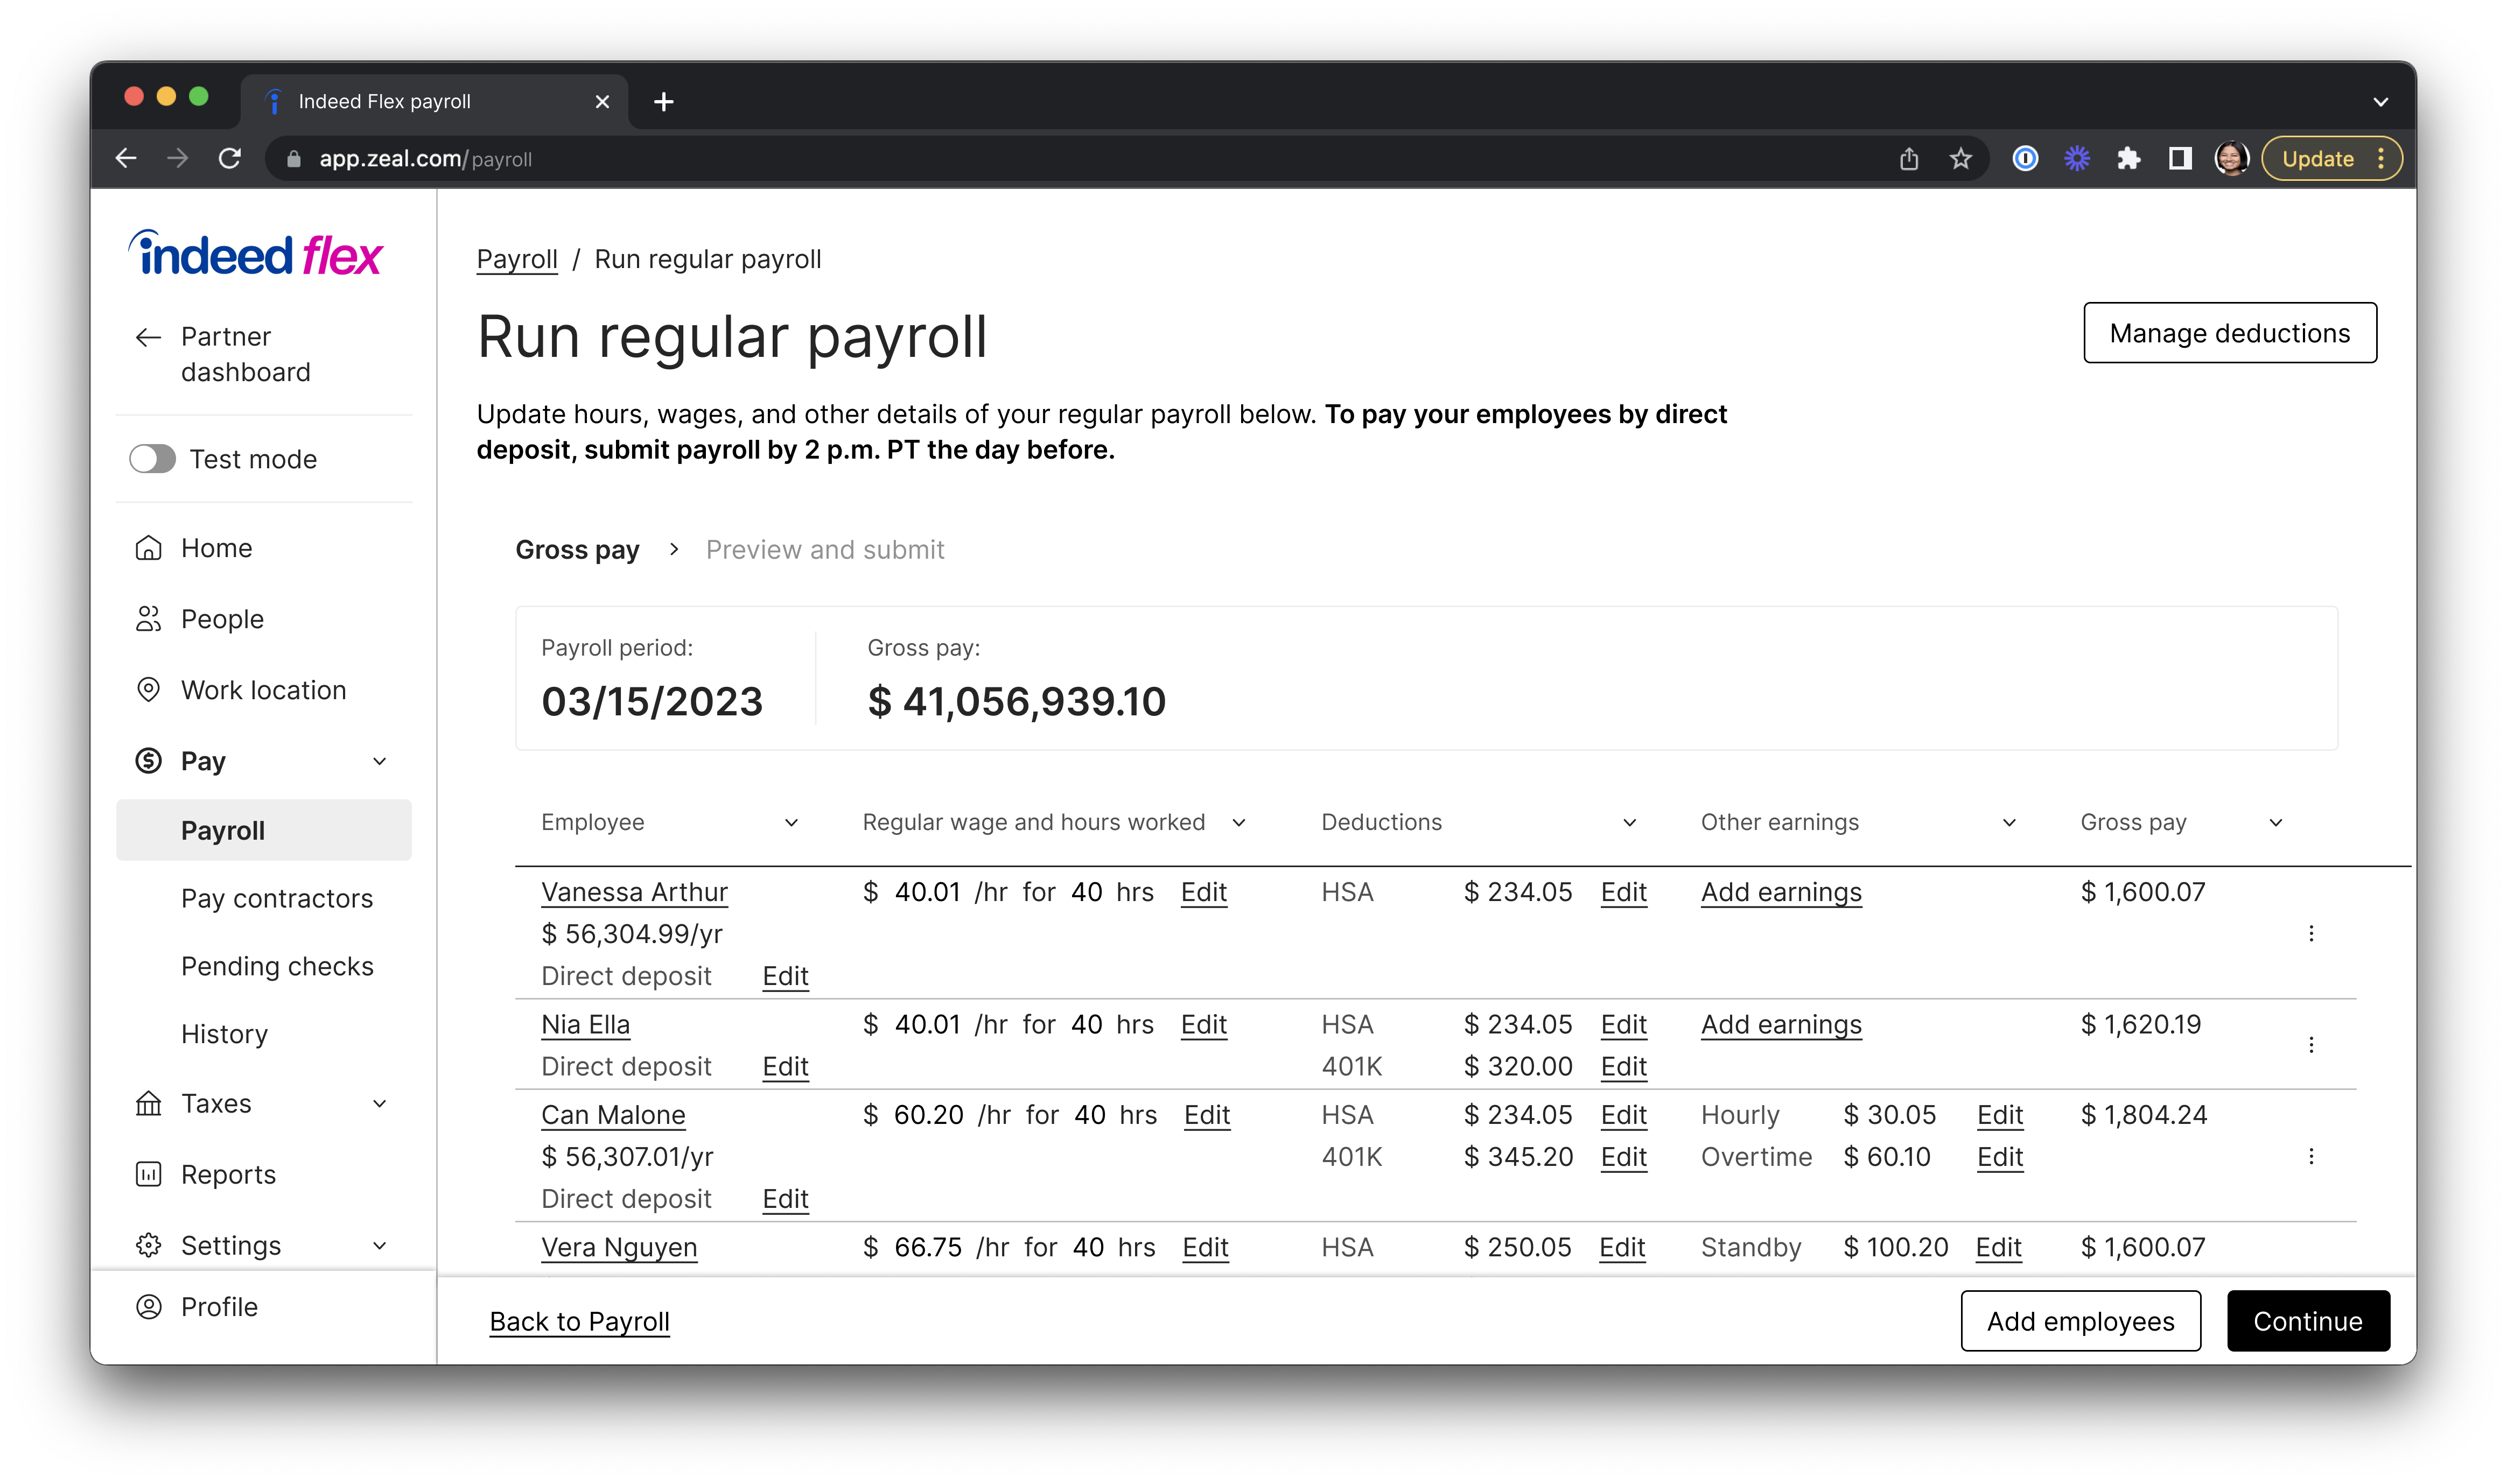This screenshot has width=2507, height=1484.
Task: Open Pending checks page
Action: coord(277,966)
